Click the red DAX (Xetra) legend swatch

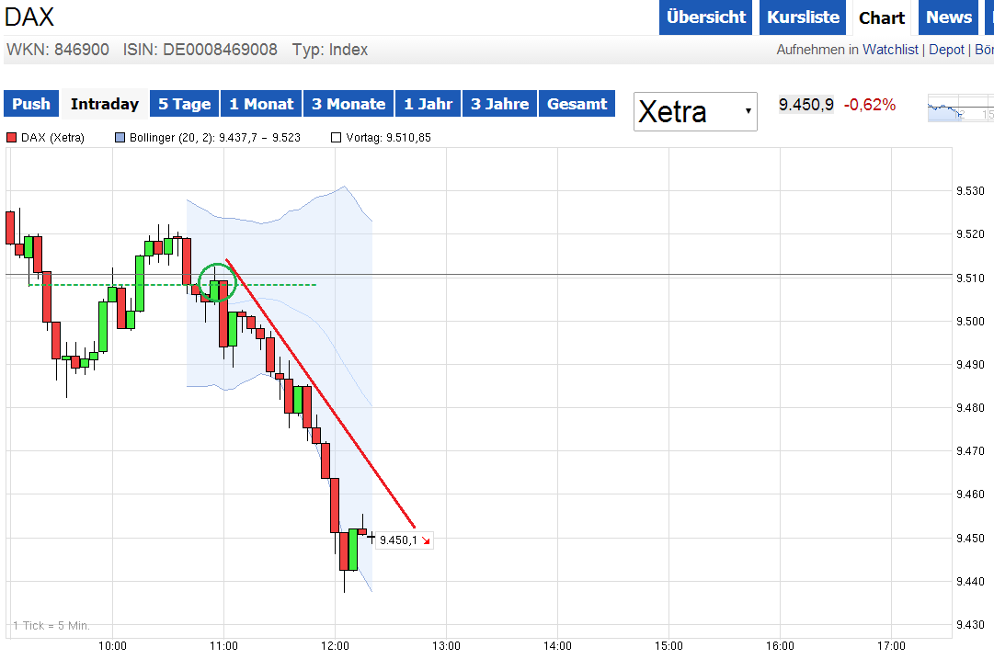pyautogui.click(x=10, y=139)
